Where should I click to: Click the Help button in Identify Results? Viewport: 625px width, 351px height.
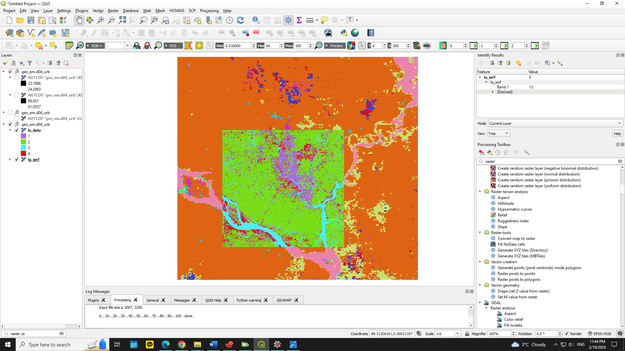(x=617, y=134)
